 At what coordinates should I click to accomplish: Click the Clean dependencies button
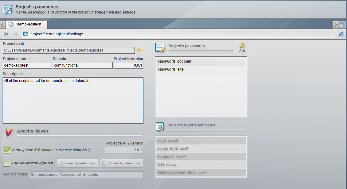[x=77, y=163]
